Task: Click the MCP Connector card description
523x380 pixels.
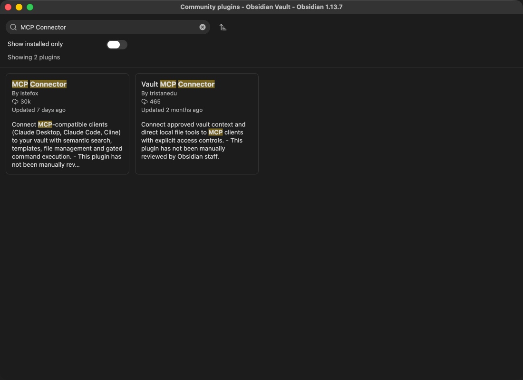Action: click(x=67, y=144)
